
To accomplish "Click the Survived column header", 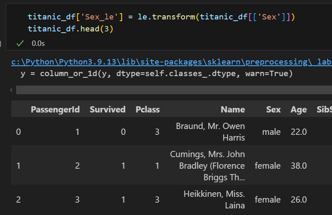I will click(108, 110).
